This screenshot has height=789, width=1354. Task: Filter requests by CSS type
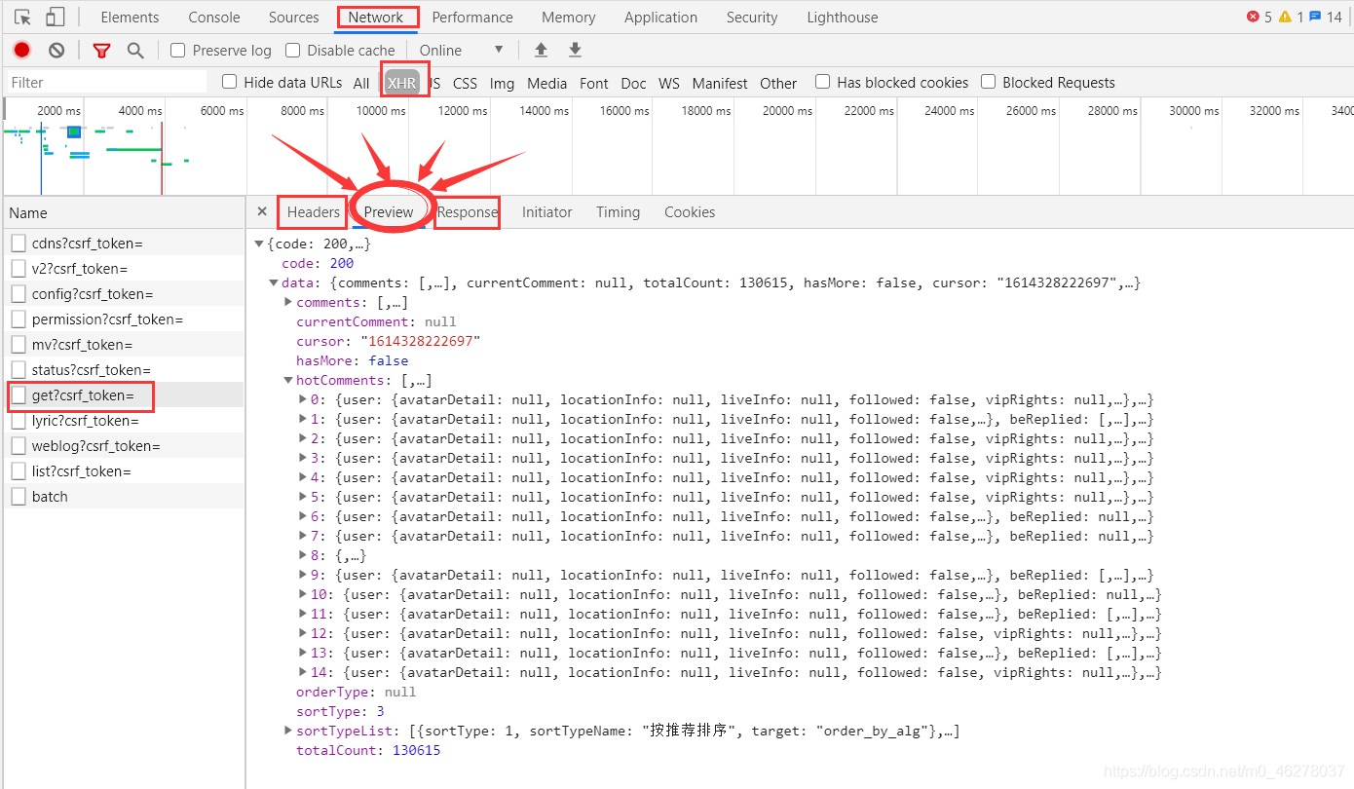click(x=466, y=83)
